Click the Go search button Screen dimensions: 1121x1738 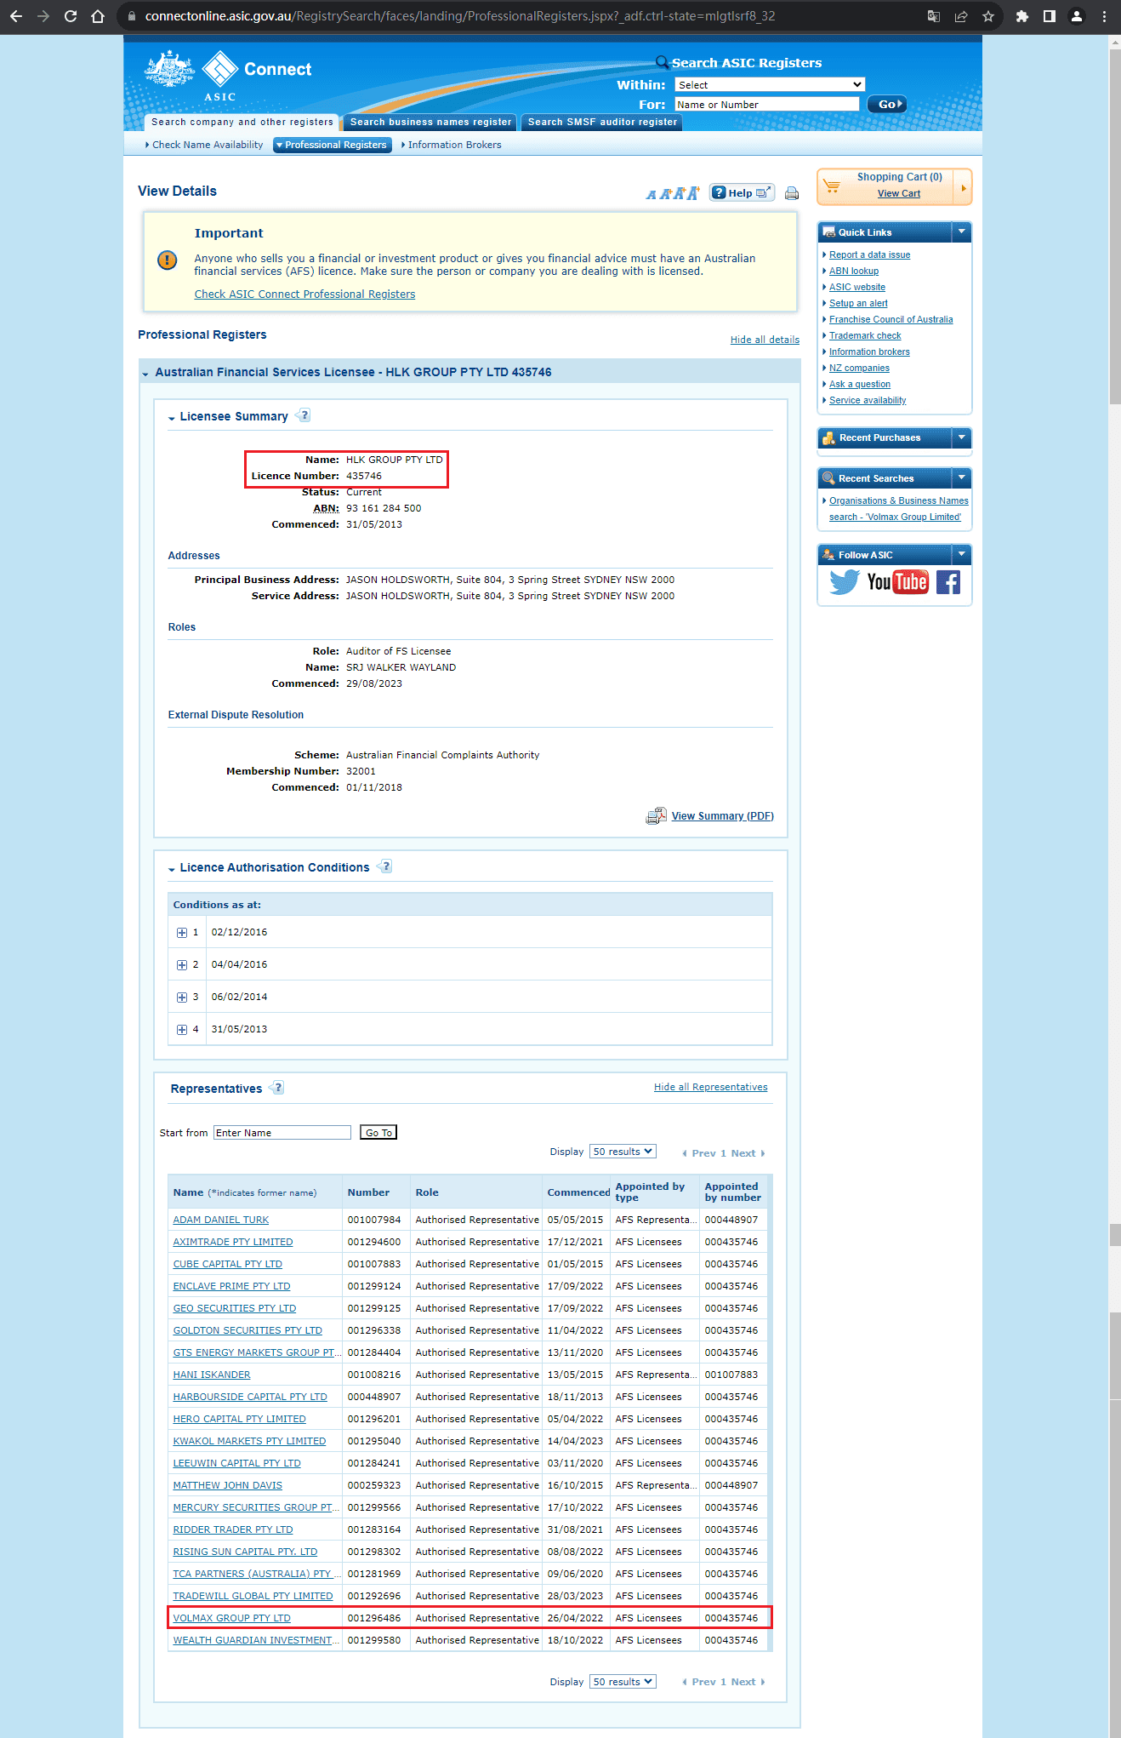click(886, 105)
